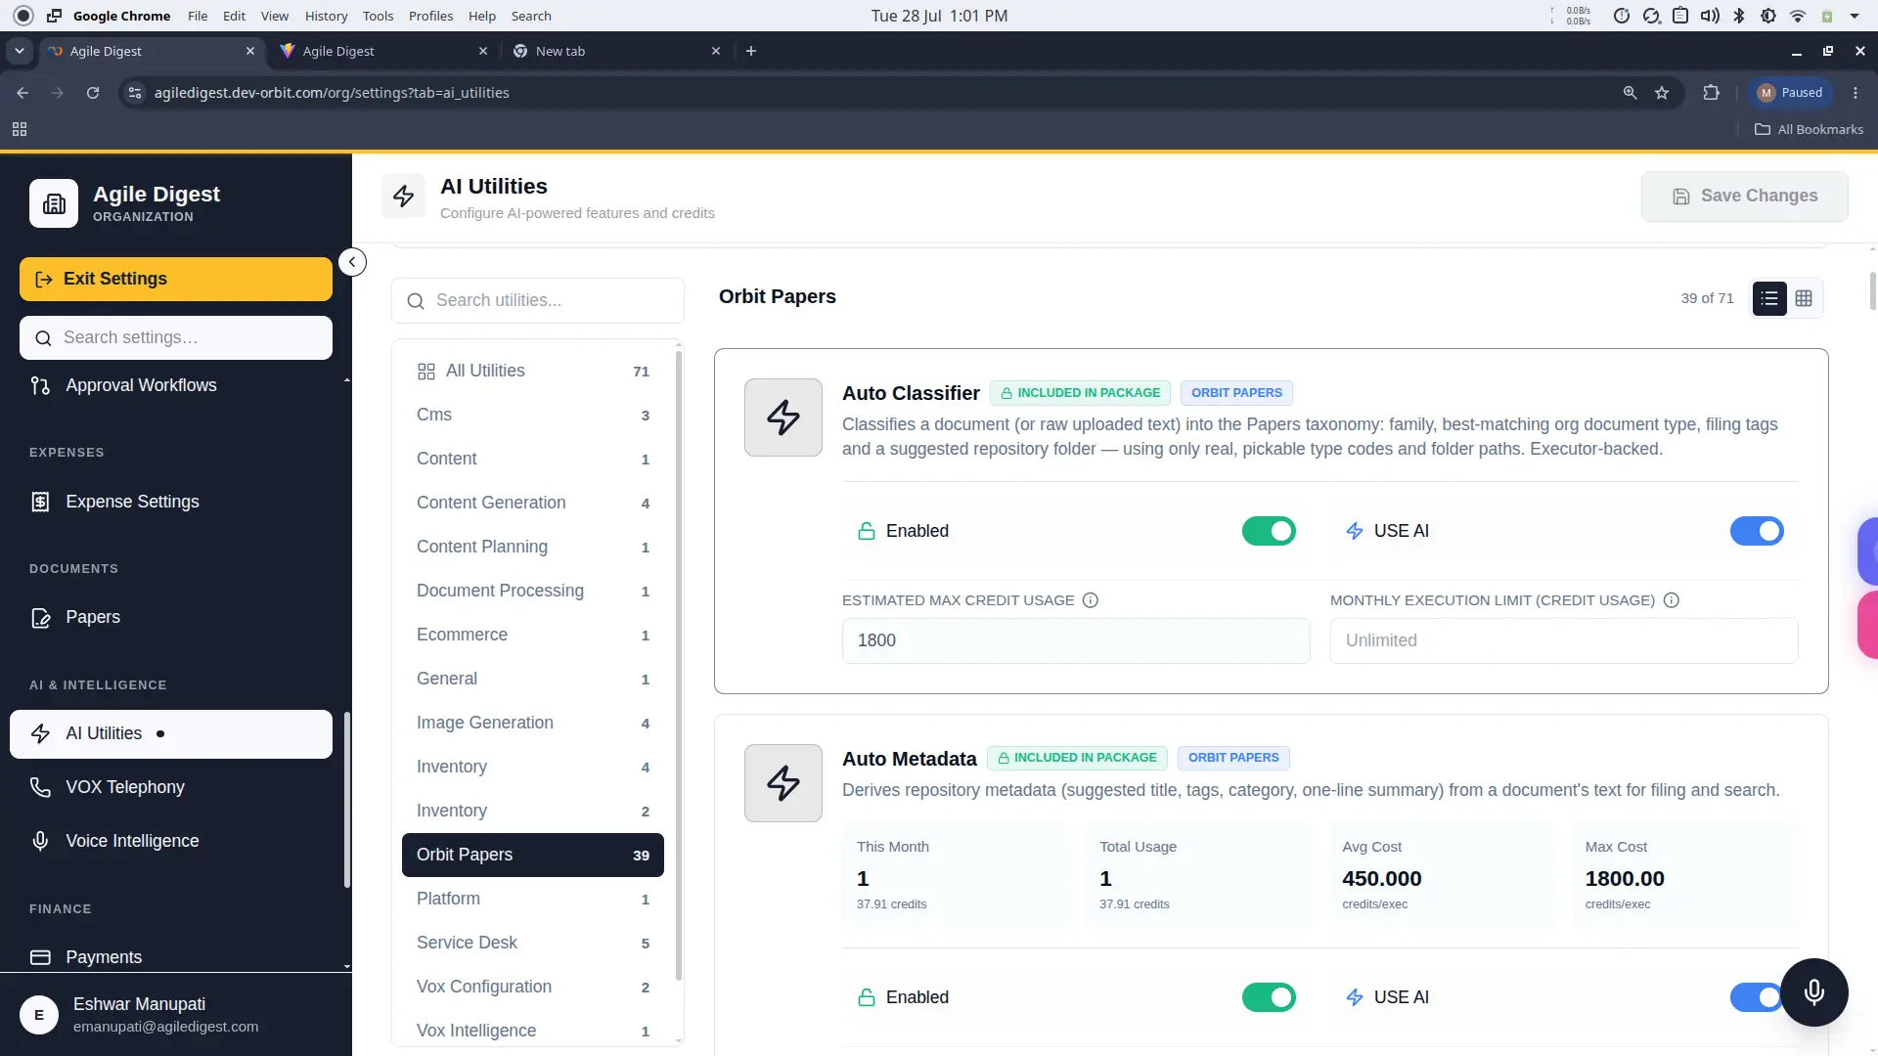The width and height of the screenshot is (1878, 1056).
Task: Click the floating microphone voice button
Action: (x=1814, y=992)
